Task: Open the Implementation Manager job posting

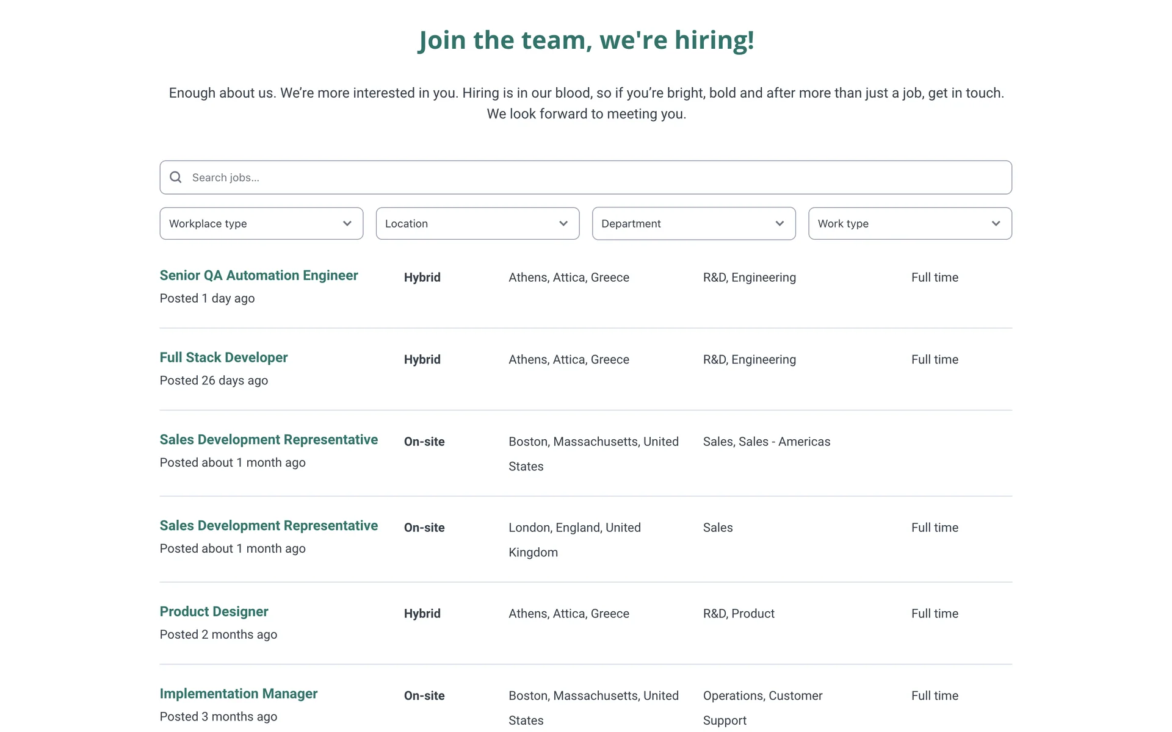Action: (x=238, y=694)
